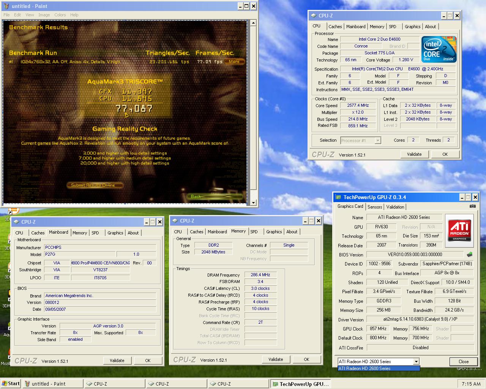Click Validate in Memory CPU-Z window

click(x=276, y=359)
